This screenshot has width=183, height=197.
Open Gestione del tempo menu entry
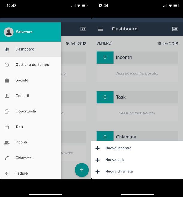30,65
